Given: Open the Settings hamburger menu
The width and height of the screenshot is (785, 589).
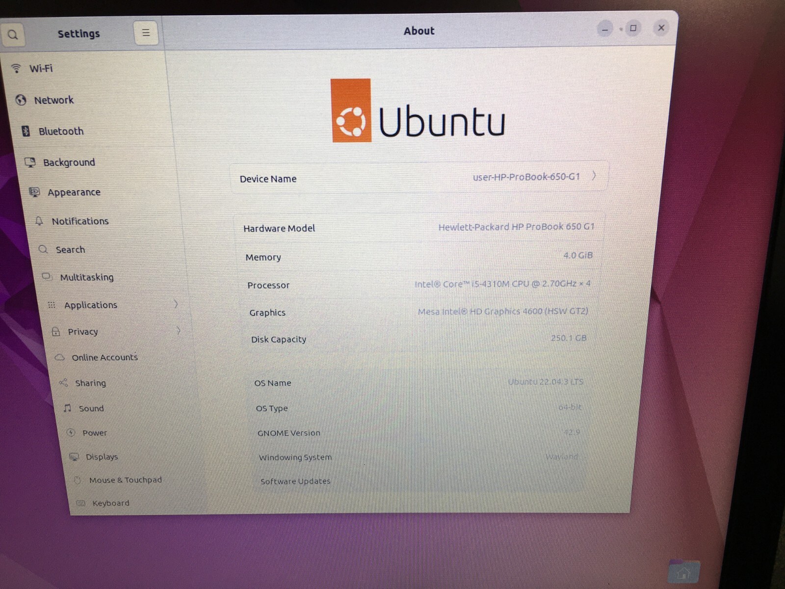Looking at the screenshot, I should [x=146, y=33].
